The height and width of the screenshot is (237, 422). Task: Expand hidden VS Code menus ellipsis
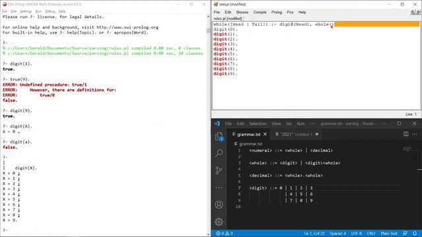point(313,124)
